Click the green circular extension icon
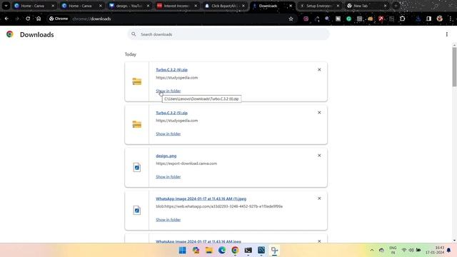The image size is (457, 257). [x=348, y=19]
